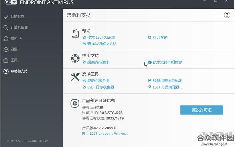The width and height of the screenshot is (235, 147).
Task: Click the 产品和许可证信息 heading
Action: (98, 100)
